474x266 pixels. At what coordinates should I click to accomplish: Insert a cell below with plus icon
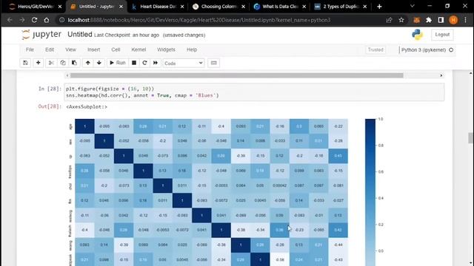(x=38, y=63)
